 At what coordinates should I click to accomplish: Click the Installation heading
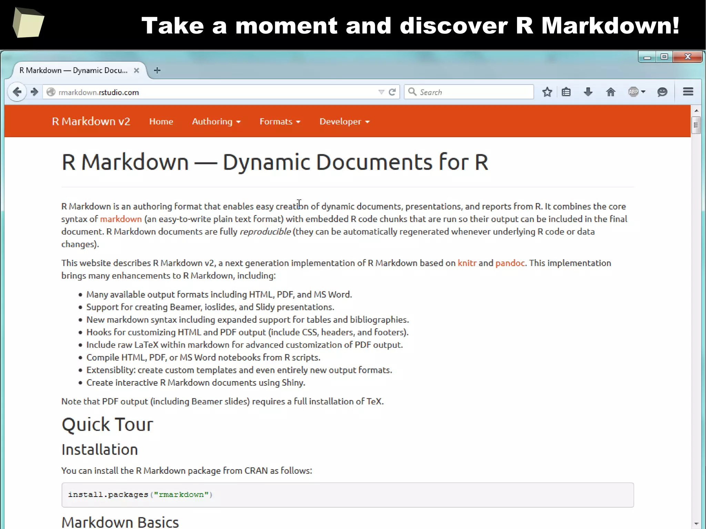point(100,449)
